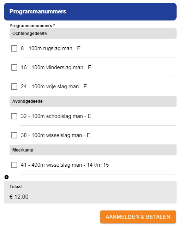This screenshot has width=178, height=226.
Task: Click the Ochtendgedeelte section header
Action: point(93,34)
